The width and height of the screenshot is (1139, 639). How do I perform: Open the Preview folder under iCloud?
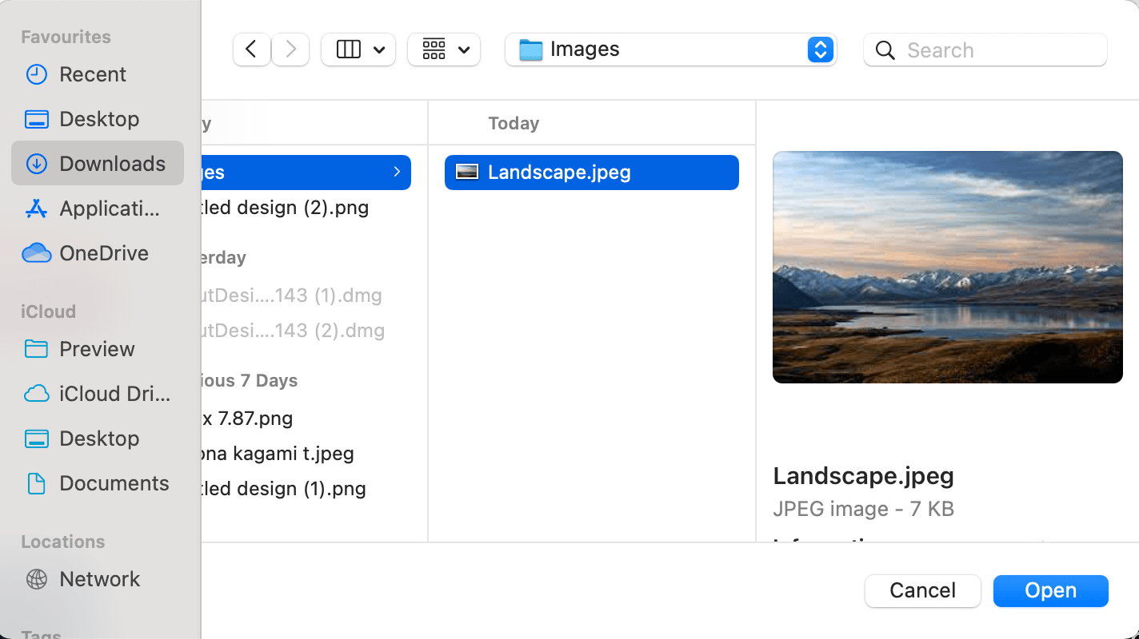(96, 349)
